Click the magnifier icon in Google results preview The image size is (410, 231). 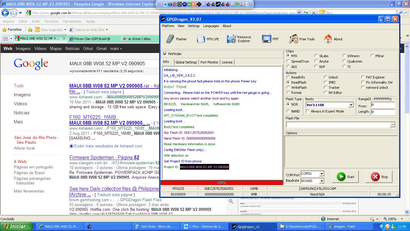point(231,201)
